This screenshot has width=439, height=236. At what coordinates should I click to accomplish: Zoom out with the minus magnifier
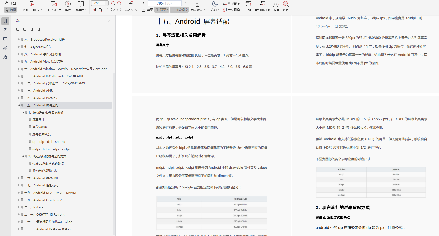pos(113,3)
